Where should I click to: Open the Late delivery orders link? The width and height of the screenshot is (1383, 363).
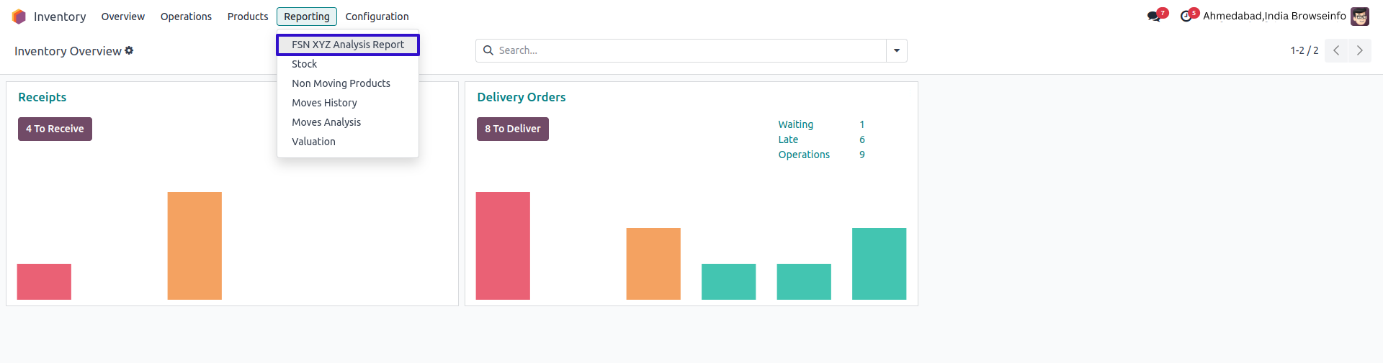coord(788,139)
